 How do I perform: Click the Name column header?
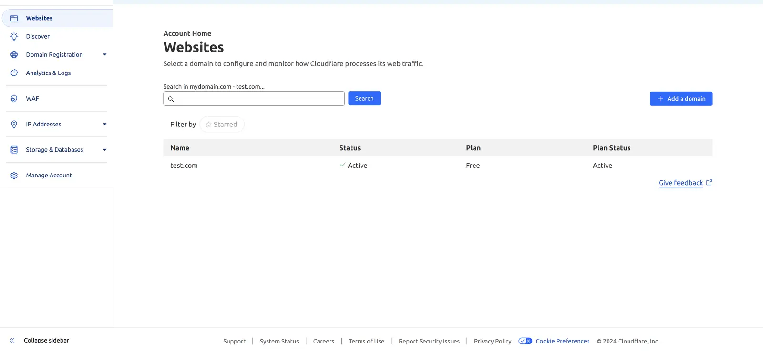pyautogui.click(x=180, y=148)
